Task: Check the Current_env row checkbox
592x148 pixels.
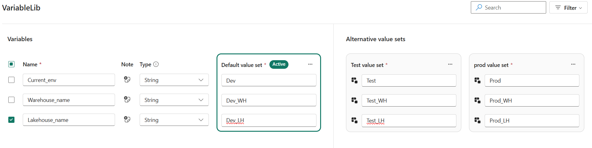Action: coord(11,80)
